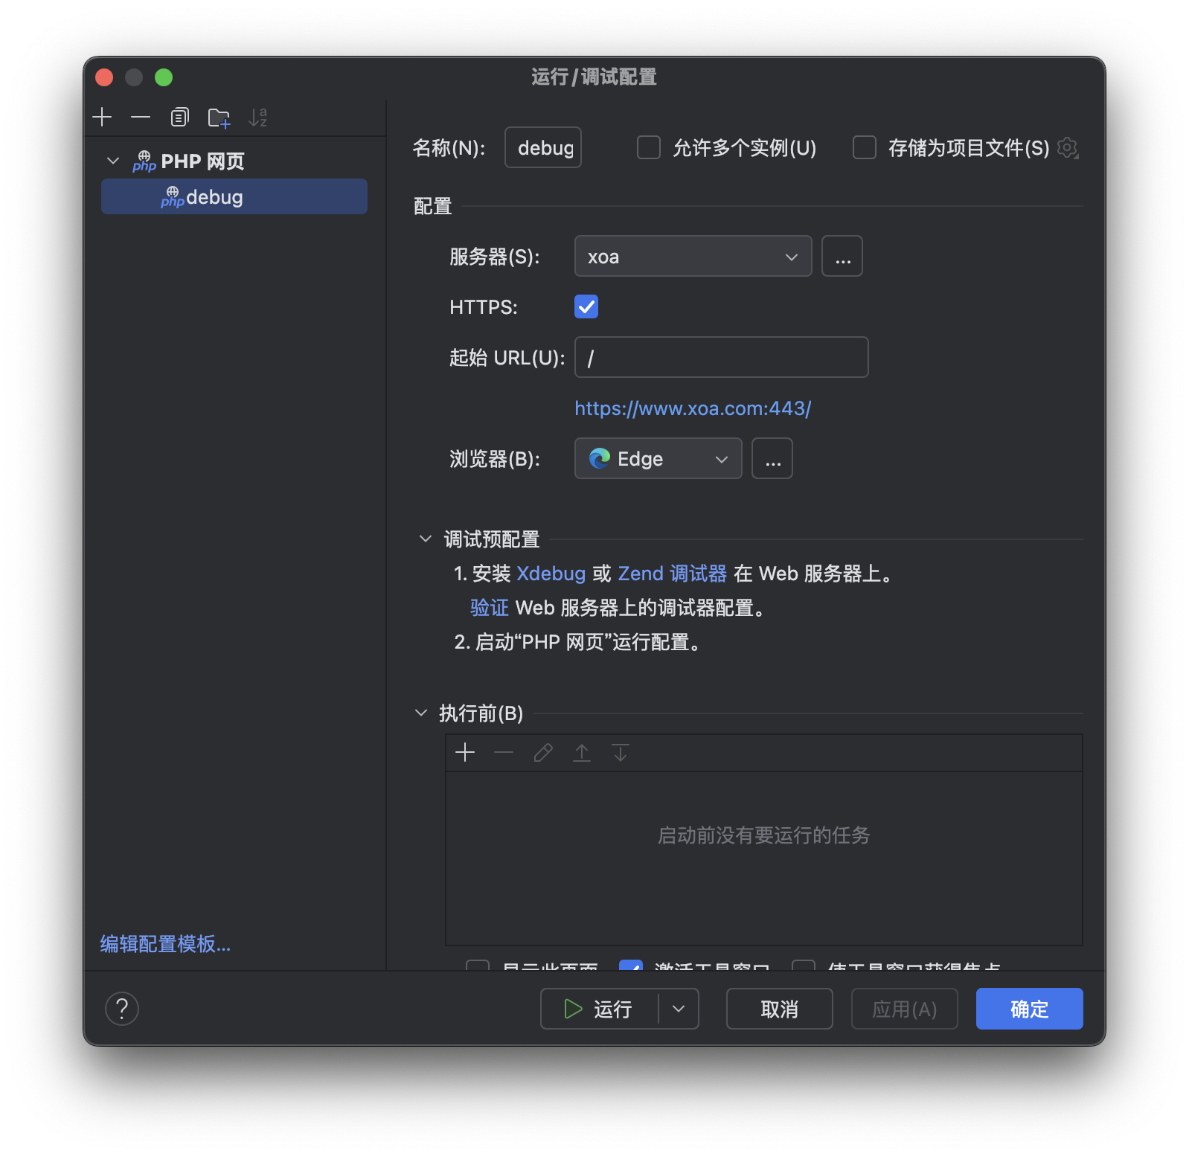
Task: Open server settings ellipsis button
Action: (x=842, y=256)
